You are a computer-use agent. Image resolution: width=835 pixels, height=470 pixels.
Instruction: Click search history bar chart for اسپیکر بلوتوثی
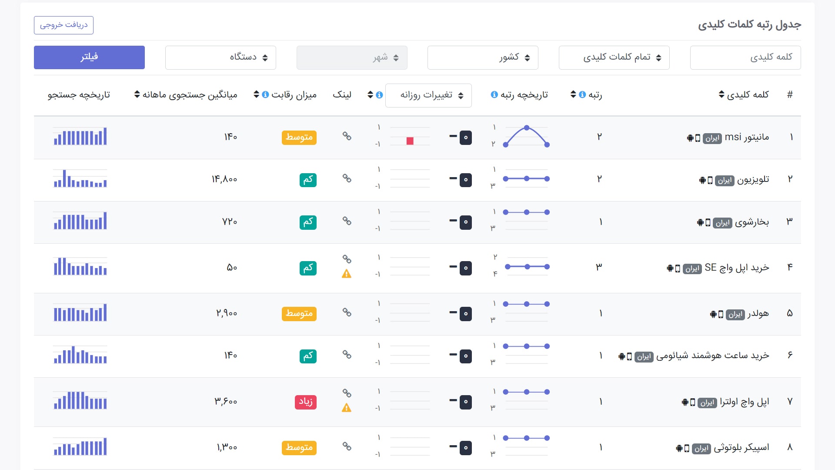80,446
